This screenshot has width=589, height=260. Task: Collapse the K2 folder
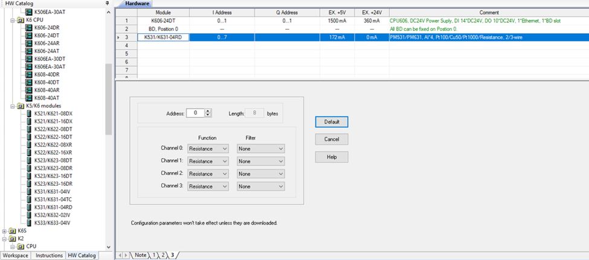point(4,239)
